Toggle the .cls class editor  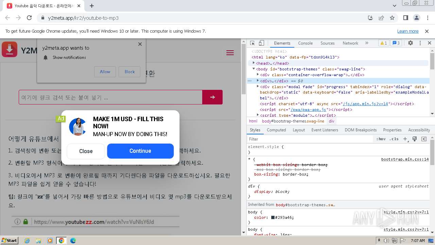pyautogui.click(x=394, y=139)
